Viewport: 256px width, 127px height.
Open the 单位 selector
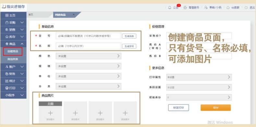(x=89, y=76)
